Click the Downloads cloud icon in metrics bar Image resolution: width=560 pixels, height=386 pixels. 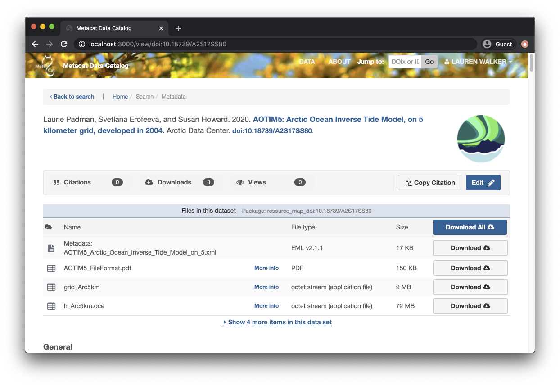[x=149, y=182]
